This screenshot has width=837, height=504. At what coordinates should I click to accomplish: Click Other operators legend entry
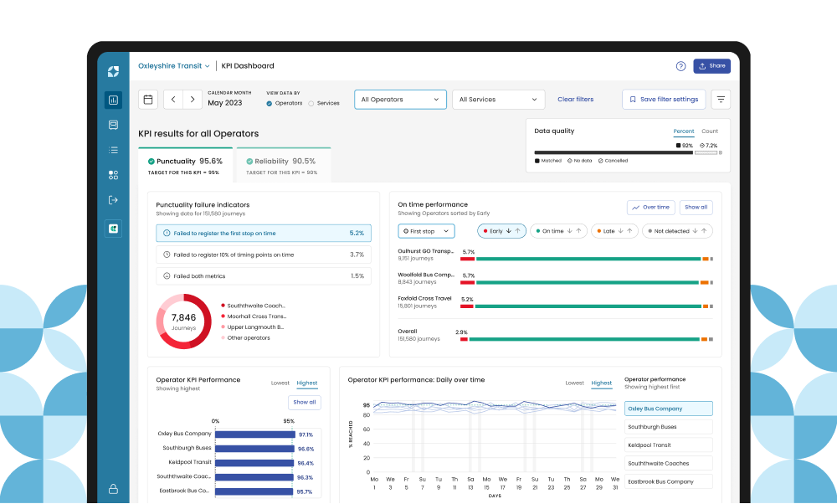pyautogui.click(x=245, y=338)
